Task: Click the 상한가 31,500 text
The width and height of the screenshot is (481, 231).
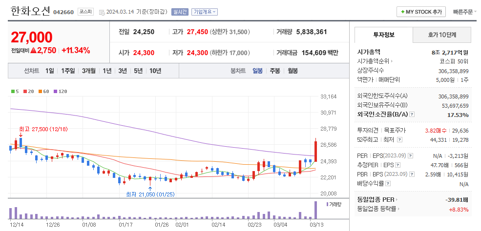Action: [230, 32]
